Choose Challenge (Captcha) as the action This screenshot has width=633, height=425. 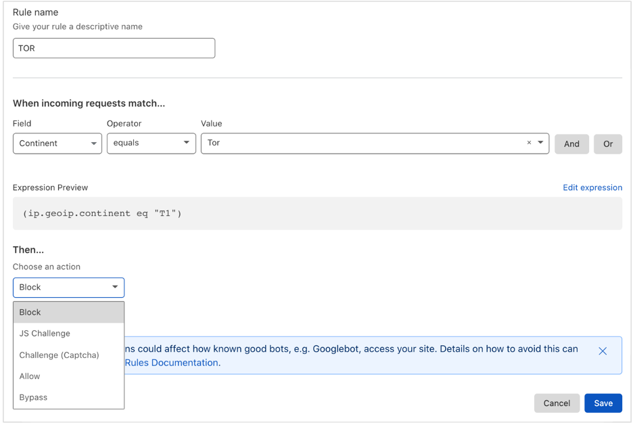pos(68,355)
